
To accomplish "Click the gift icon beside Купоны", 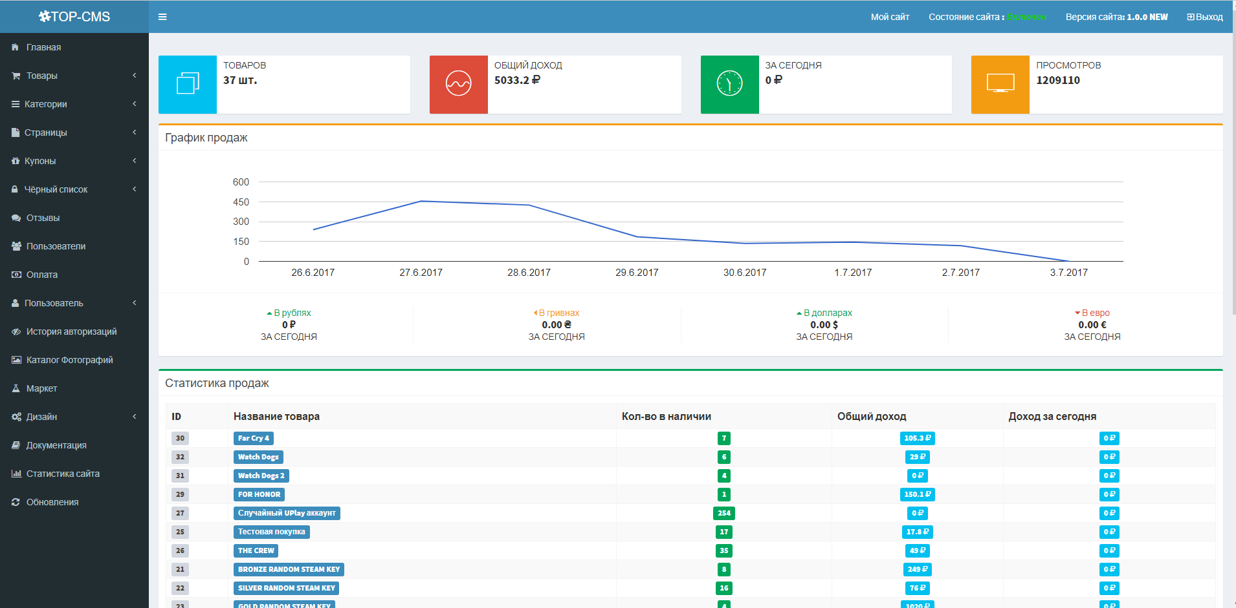I will (16, 161).
